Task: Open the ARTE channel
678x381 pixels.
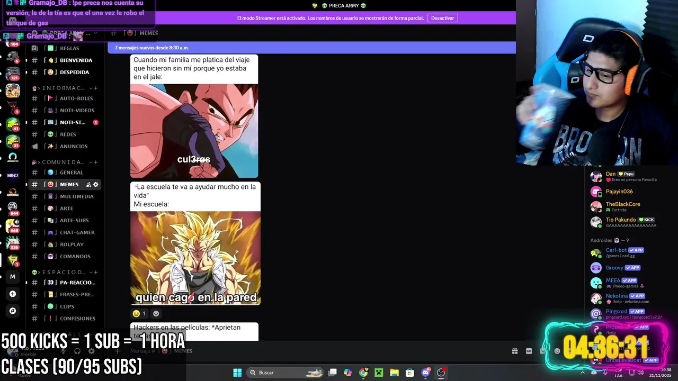Action: [65, 208]
